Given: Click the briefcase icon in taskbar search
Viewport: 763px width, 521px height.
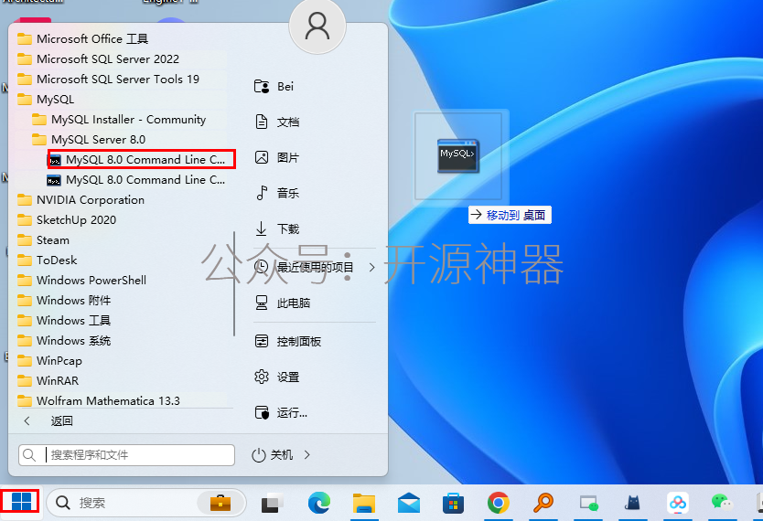Looking at the screenshot, I should pos(220,503).
